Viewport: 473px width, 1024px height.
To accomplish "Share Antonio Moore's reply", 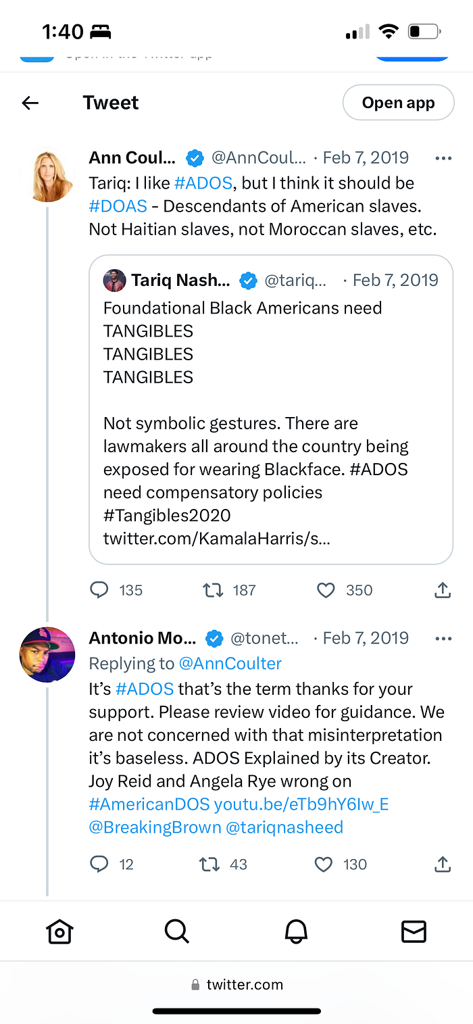I will [x=442, y=864].
